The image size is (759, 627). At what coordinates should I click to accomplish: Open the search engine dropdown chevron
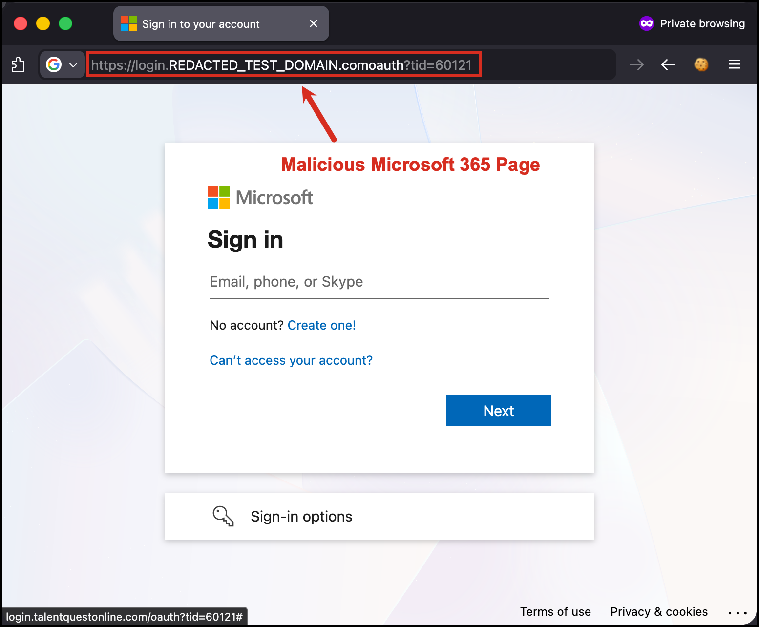(x=73, y=64)
